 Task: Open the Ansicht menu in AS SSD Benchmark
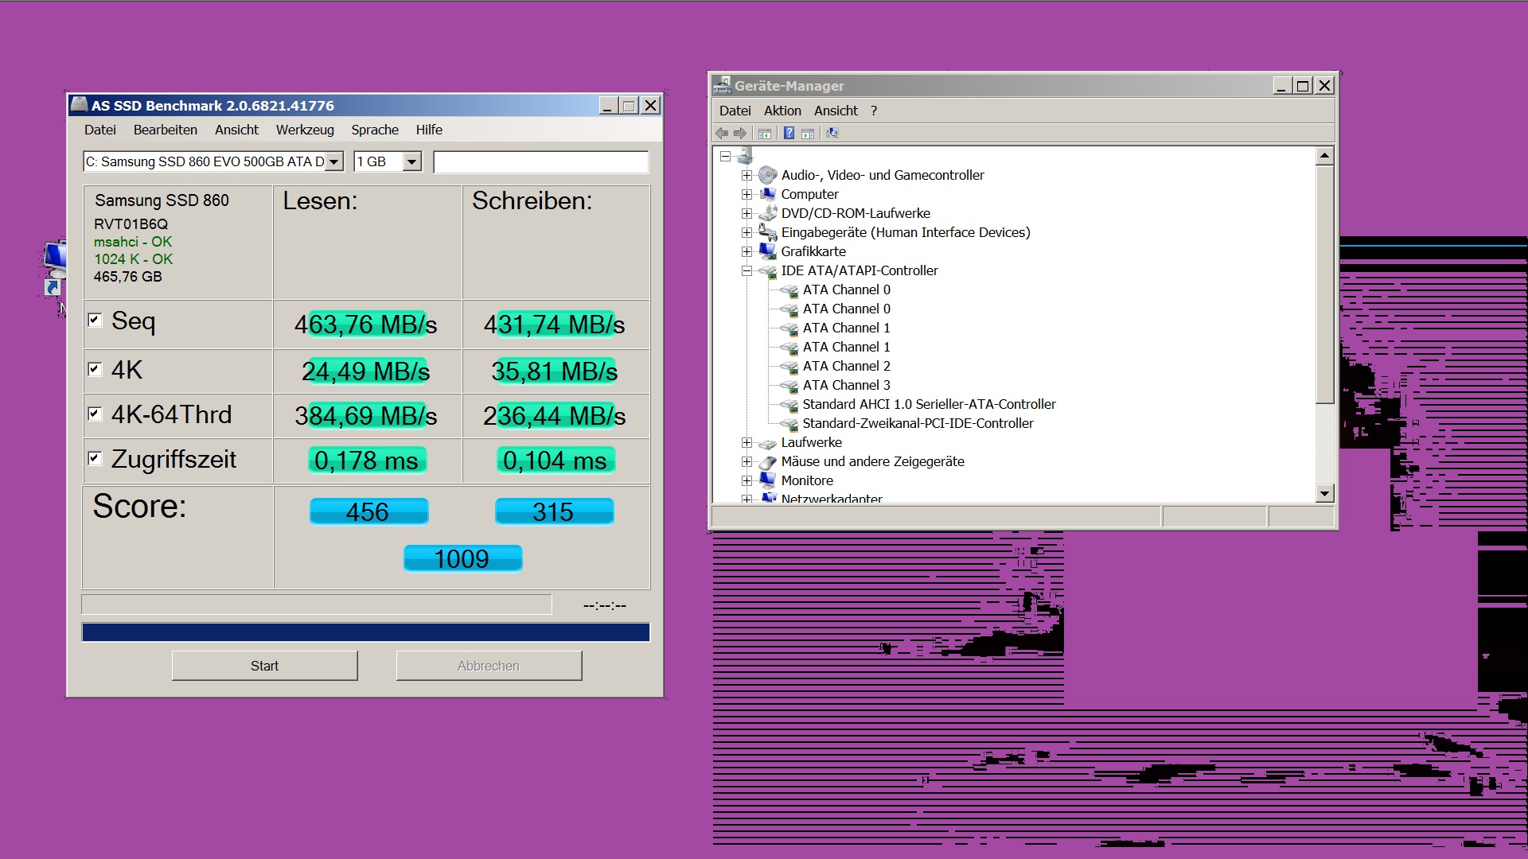tap(236, 130)
